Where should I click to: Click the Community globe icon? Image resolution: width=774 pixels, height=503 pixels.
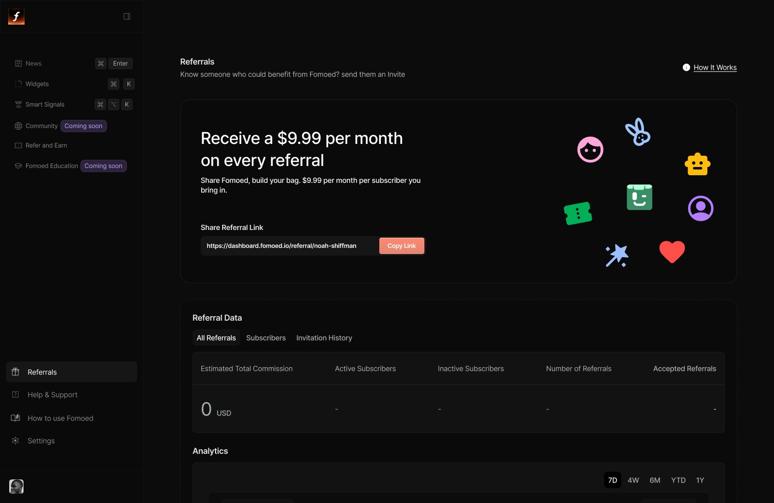18,126
